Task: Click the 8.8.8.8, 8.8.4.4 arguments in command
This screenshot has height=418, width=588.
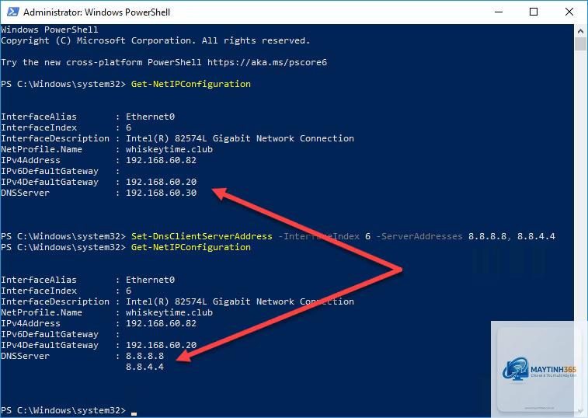Action: point(512,236)
